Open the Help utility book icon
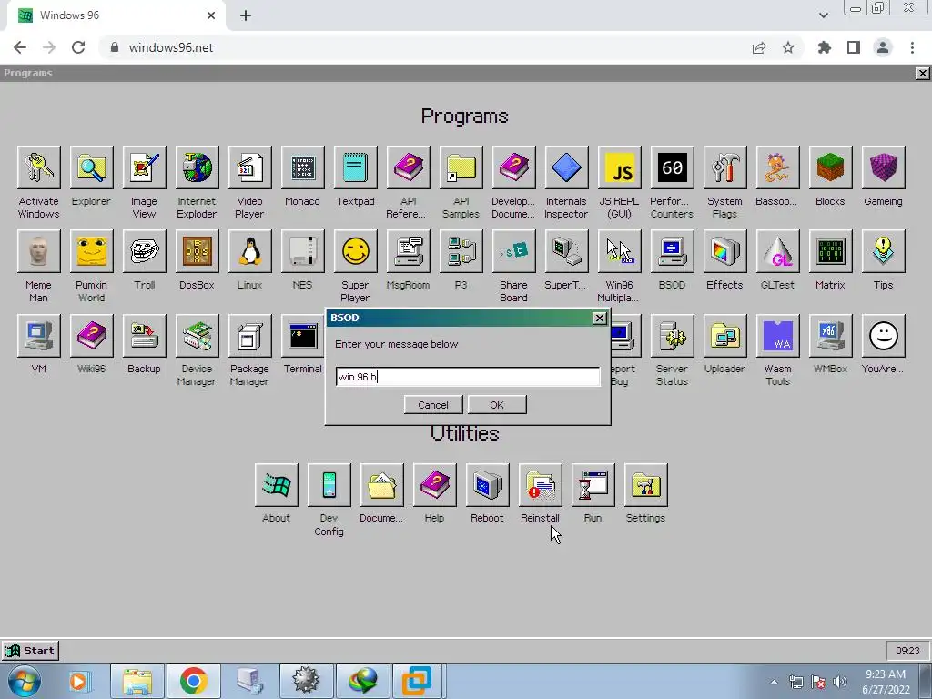Viewport: 932px width, 699px height. coord(434,485)
